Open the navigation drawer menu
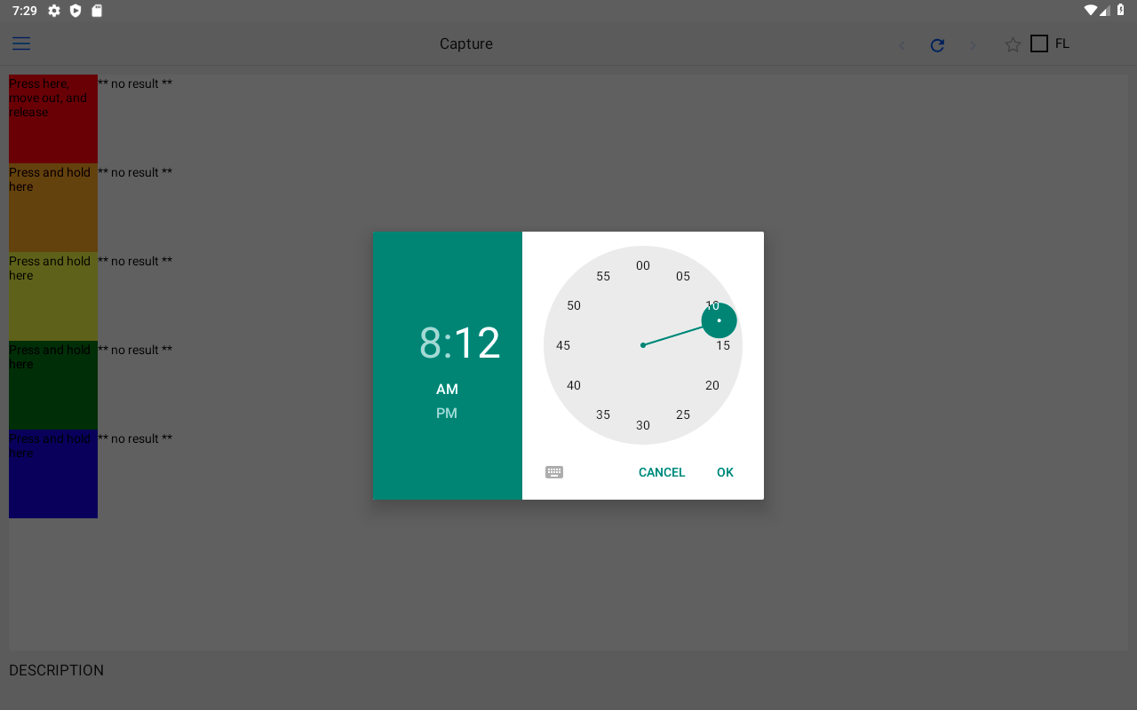This screenshot has width=1137, height=710. (20, 43)
